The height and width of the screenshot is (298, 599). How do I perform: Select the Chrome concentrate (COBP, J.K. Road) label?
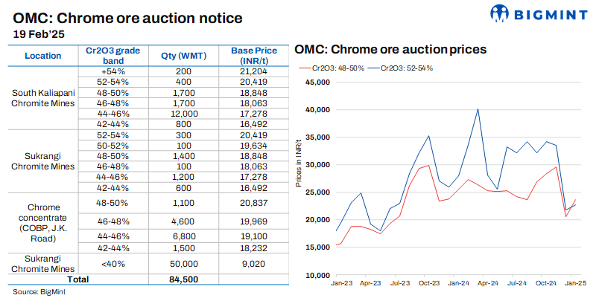[43, 220]
